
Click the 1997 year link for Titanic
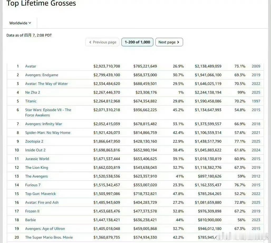256,101
